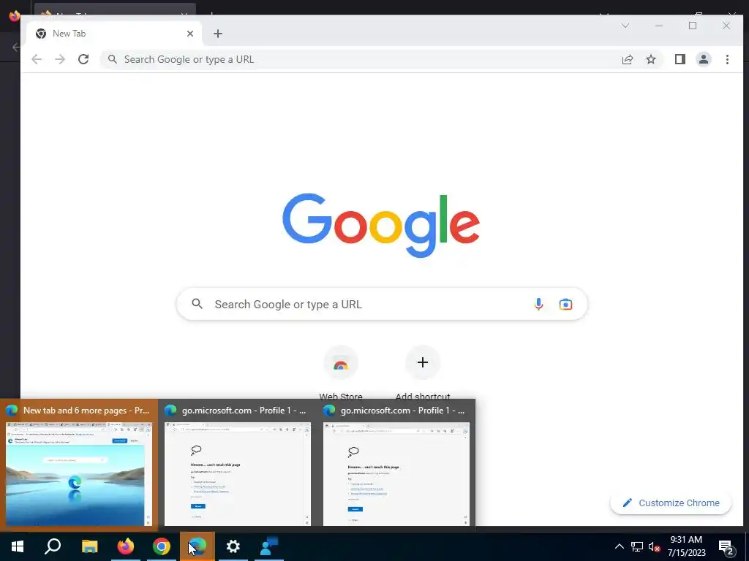Open Chrome's three-dot menu
749x561 pixels.
(x=727, y=59)
